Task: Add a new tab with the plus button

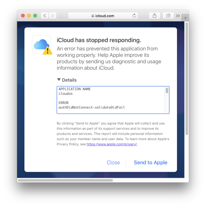Action: click(x=185, y=18)
